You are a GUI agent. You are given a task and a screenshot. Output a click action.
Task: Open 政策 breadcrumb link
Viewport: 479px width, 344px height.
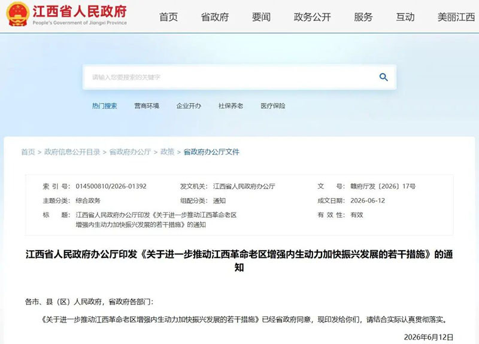click(168, 152)
